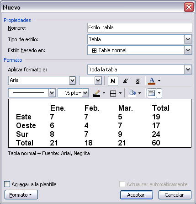Open border color dropdown arrow
Image resolution: width=196 pixels, height=204 pixels.
pyautogui.click(x=104, y=93)
